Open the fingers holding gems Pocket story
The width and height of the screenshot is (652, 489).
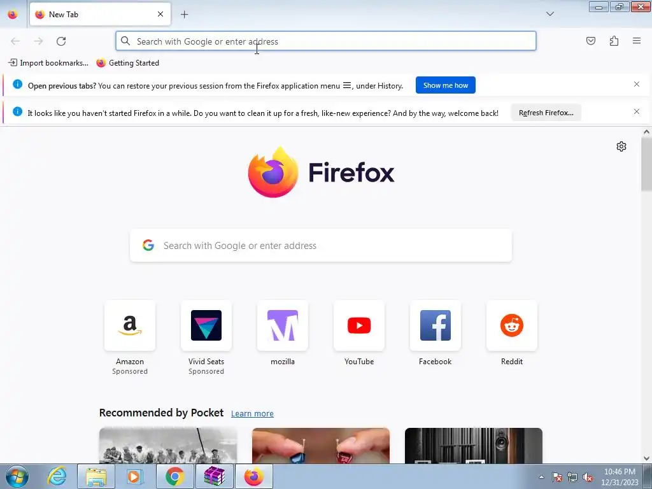[321, 445]
